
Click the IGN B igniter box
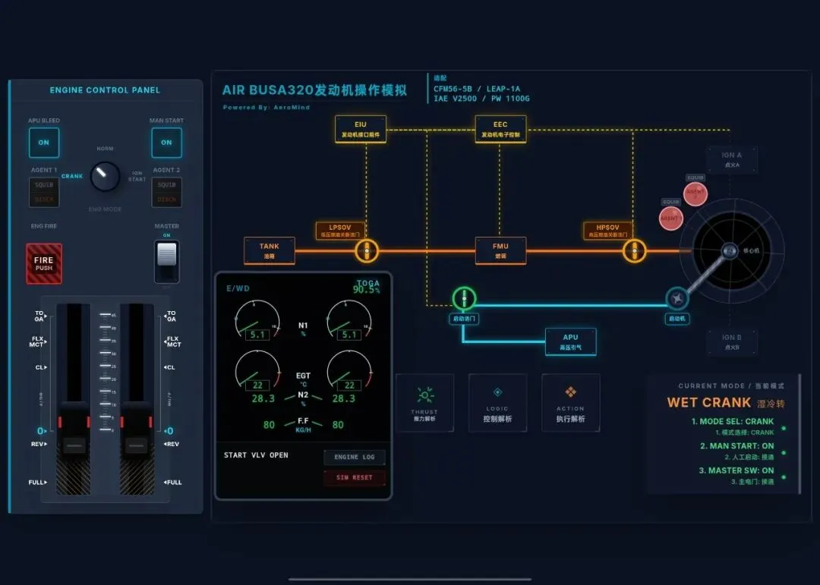point(732,342)
